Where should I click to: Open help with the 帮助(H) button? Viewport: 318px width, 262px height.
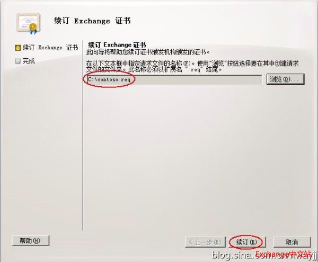30,241
